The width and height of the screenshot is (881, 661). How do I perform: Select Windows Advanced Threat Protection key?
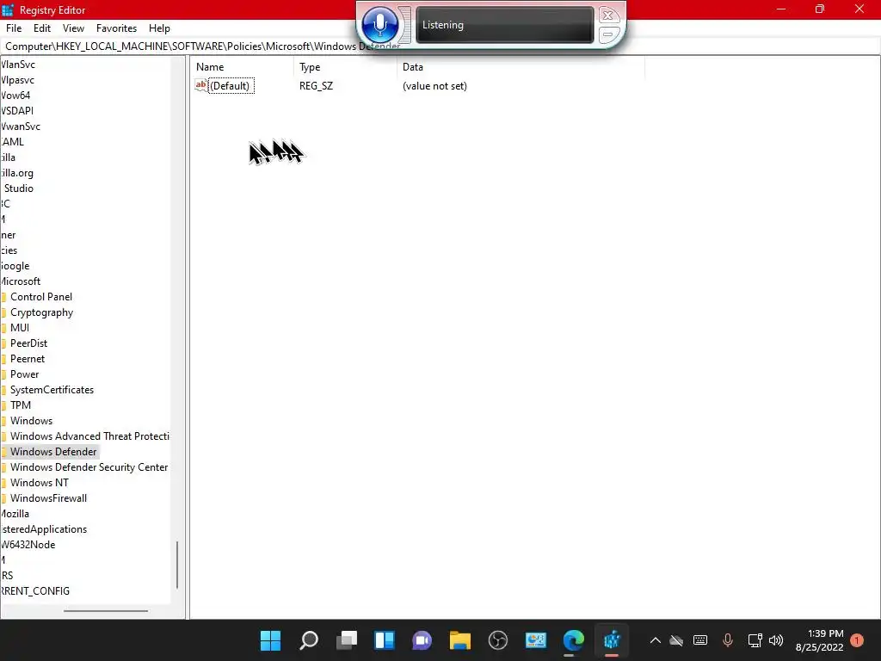(89, 436)
